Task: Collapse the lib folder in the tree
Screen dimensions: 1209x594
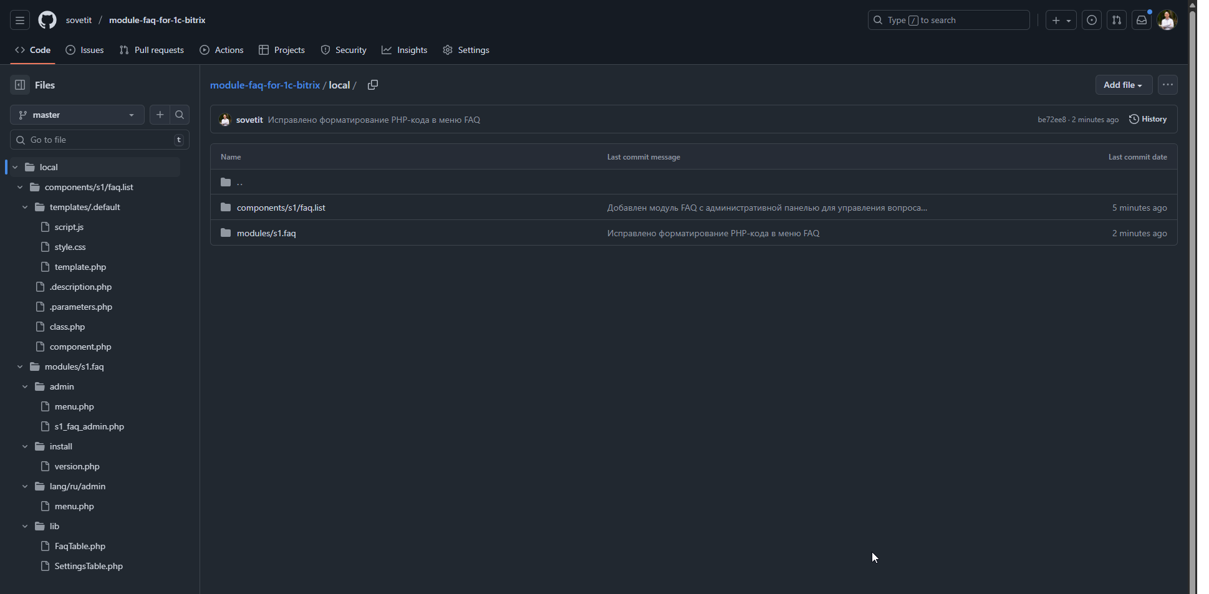Action: [x=25, y=526]
